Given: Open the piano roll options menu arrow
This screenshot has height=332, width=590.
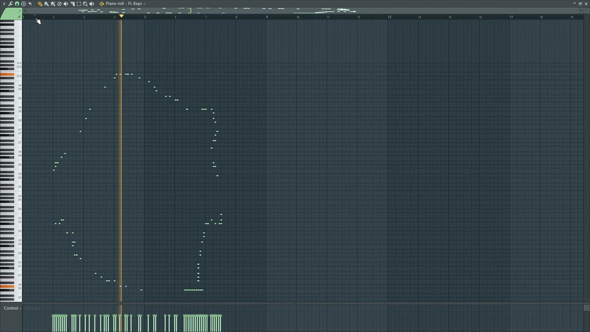Looking at the screenshot, I should coord(4,4).
